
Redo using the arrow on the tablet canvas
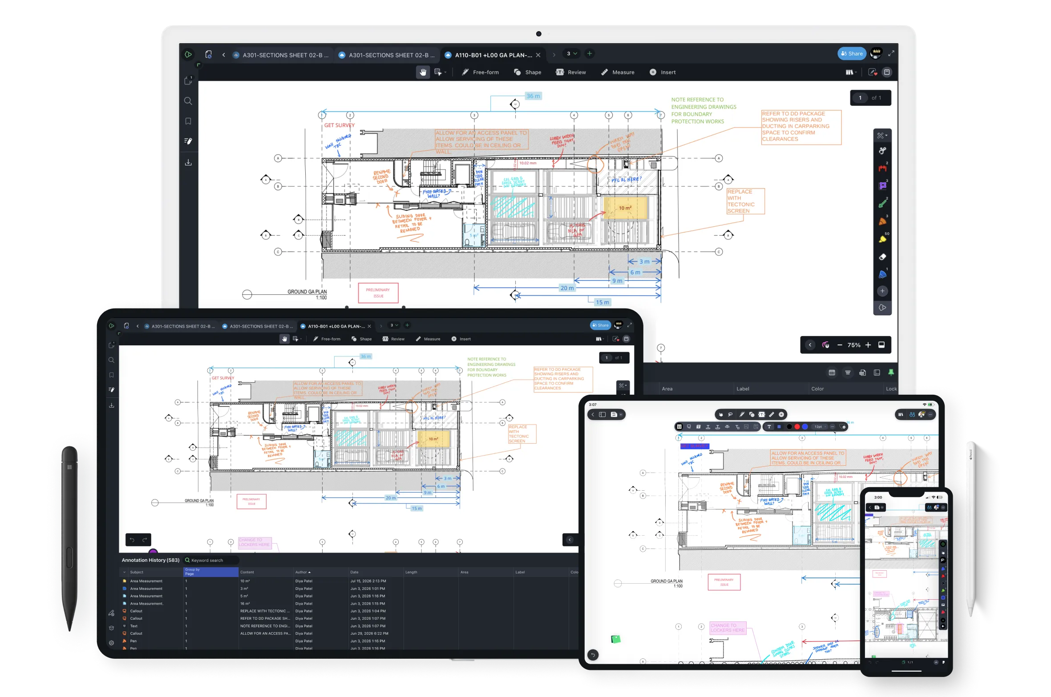pos(145,540)
